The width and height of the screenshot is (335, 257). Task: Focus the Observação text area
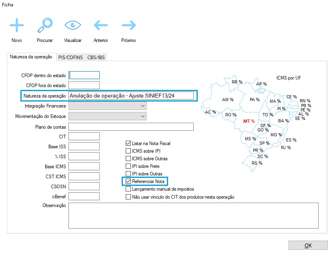[193, 215]
